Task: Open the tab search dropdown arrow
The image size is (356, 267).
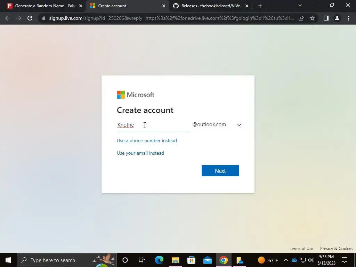Action: (x=300, y=5)
